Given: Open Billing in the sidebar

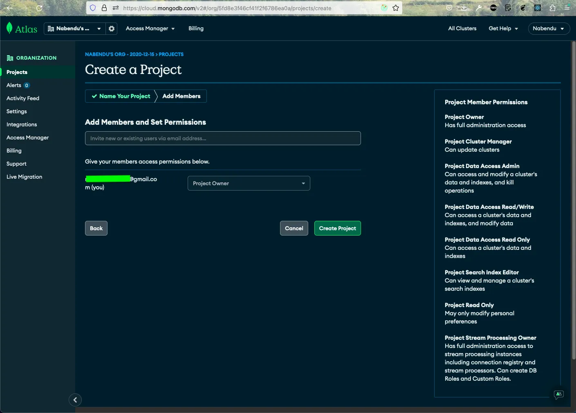Looking at the screenshot, I should click(14, 151).
